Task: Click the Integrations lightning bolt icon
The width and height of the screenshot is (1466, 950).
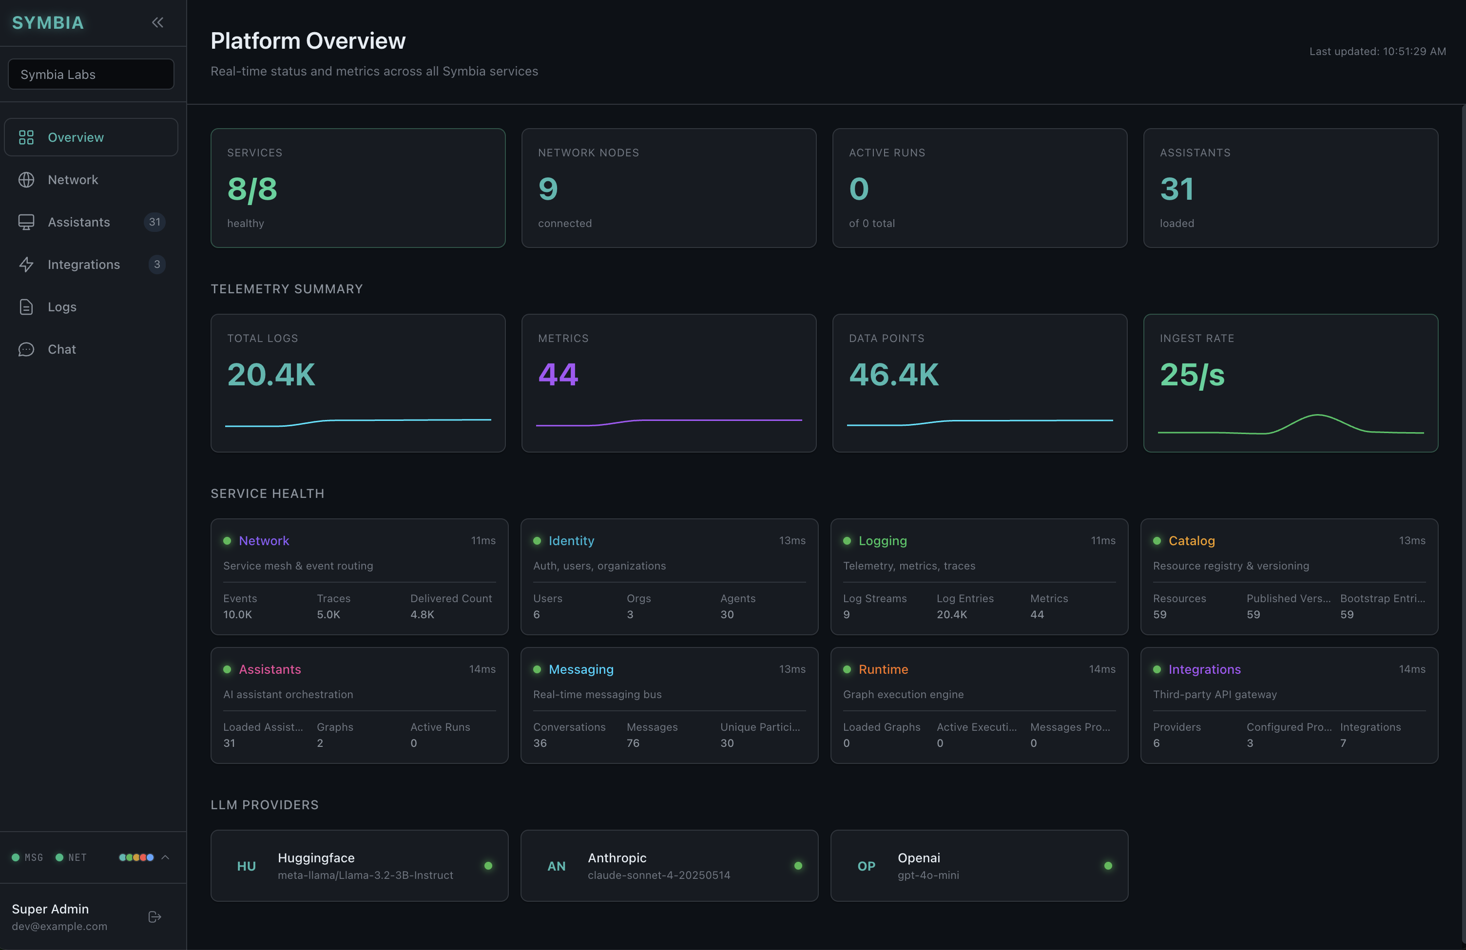Action: coord(26,265)
